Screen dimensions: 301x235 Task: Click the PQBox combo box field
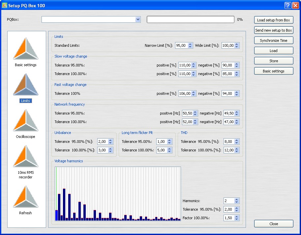click(91, 19)
